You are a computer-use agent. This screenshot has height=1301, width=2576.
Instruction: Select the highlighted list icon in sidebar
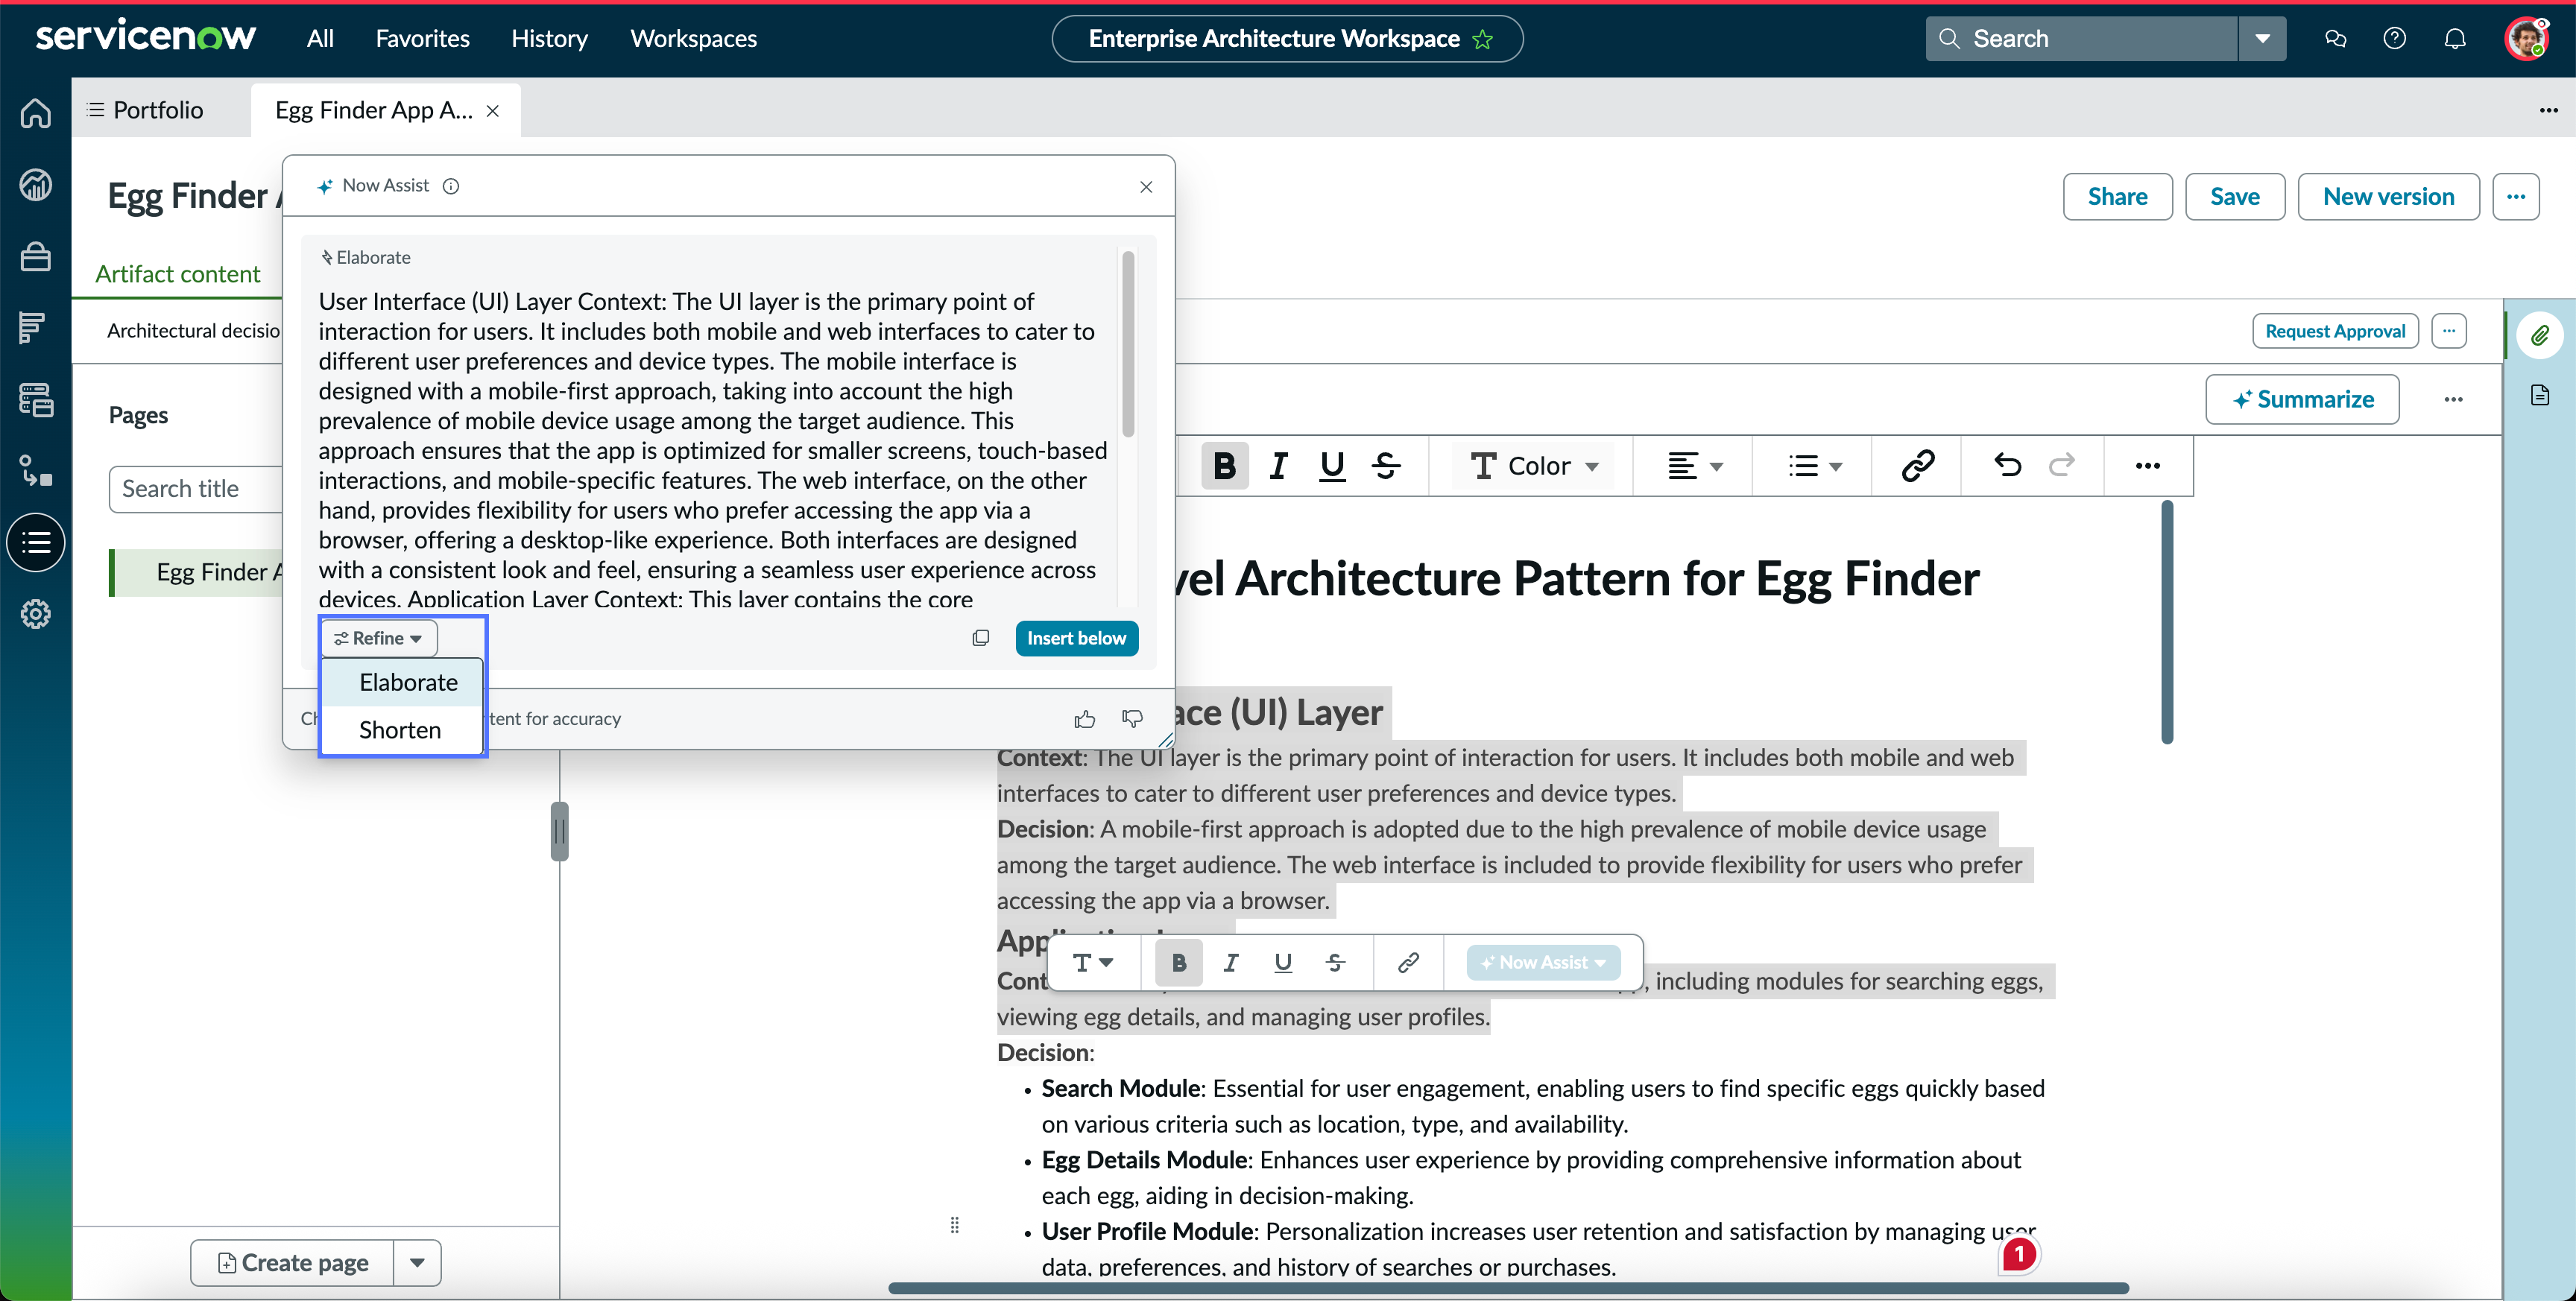[x=36, y=543]
